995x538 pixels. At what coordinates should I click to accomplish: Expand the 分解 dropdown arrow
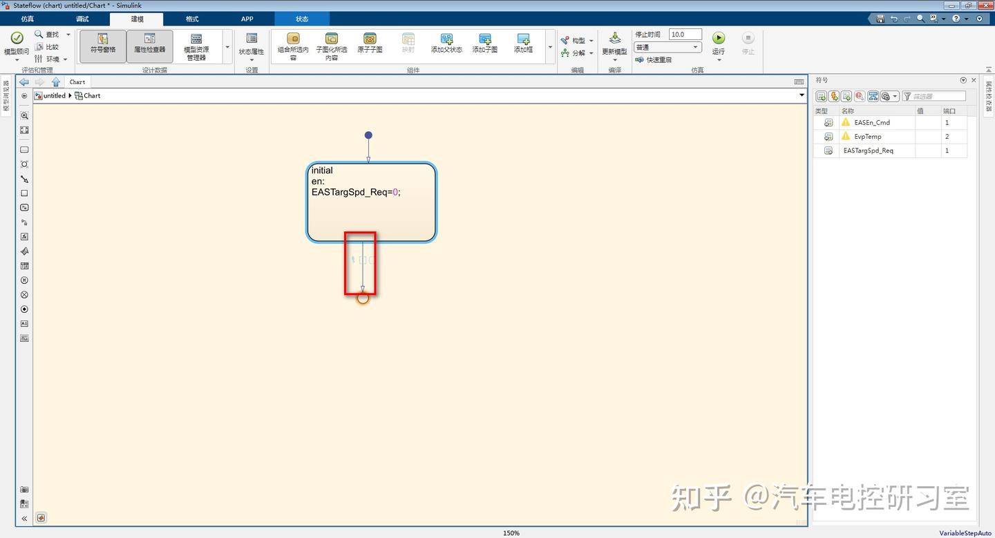(x=591, y=53)
